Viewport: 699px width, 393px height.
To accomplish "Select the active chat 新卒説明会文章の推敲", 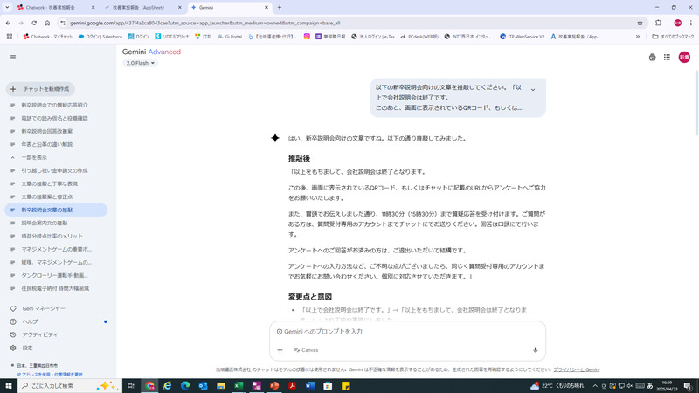I will [x=56, y=210].
